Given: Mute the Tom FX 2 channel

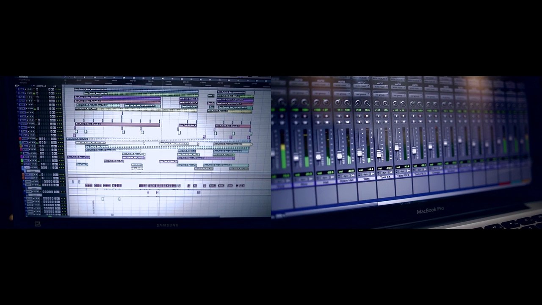Looking at the screenshot, I should [x=404, y=122].
